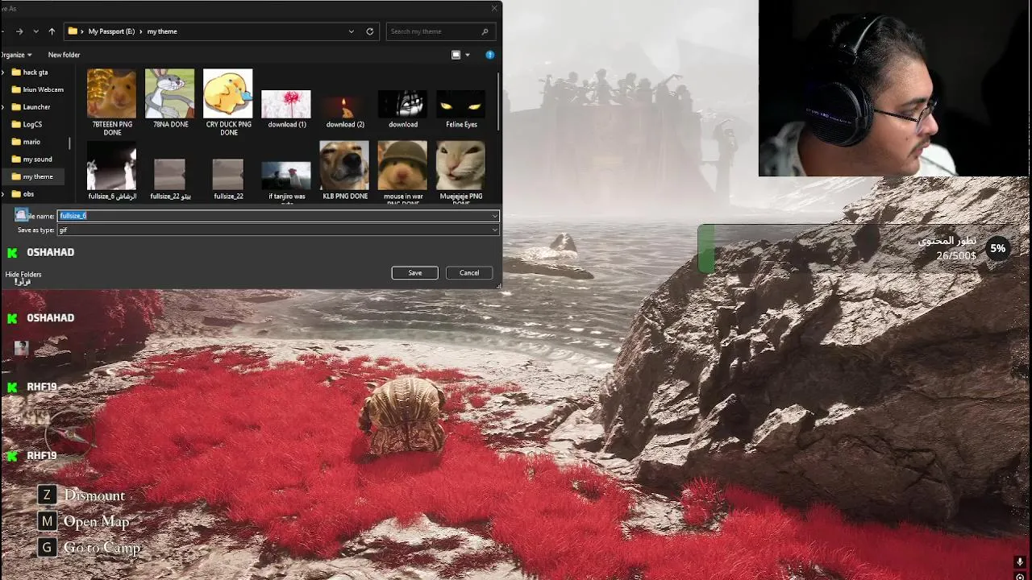1032x580 pixels.
Task: Select hack gta folder in tree
Action: 35,72
